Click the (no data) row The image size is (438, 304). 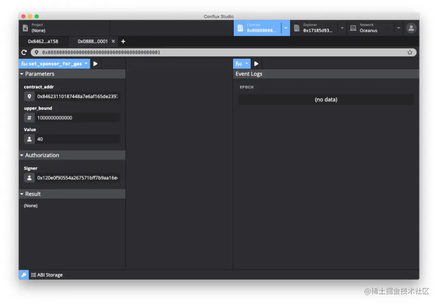pyautogui.click(x=326, y=100)
